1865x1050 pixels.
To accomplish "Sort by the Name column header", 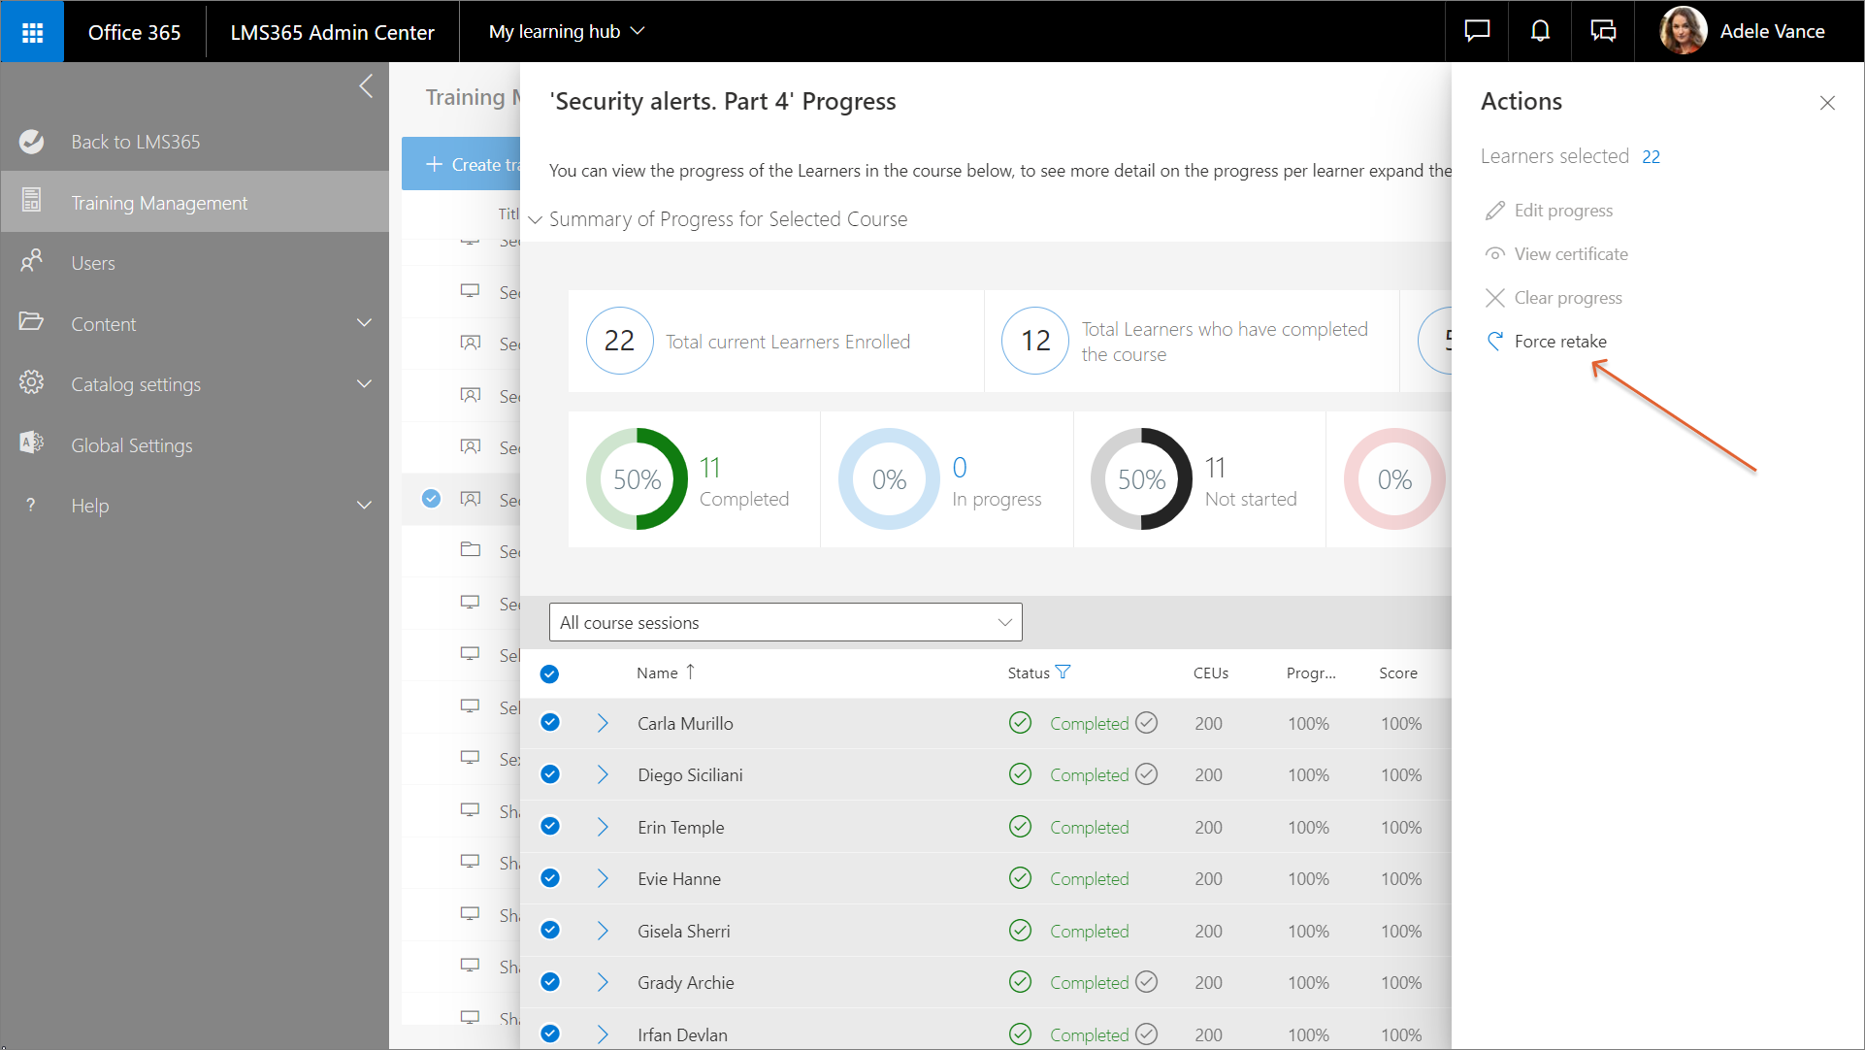I will 658,673.
